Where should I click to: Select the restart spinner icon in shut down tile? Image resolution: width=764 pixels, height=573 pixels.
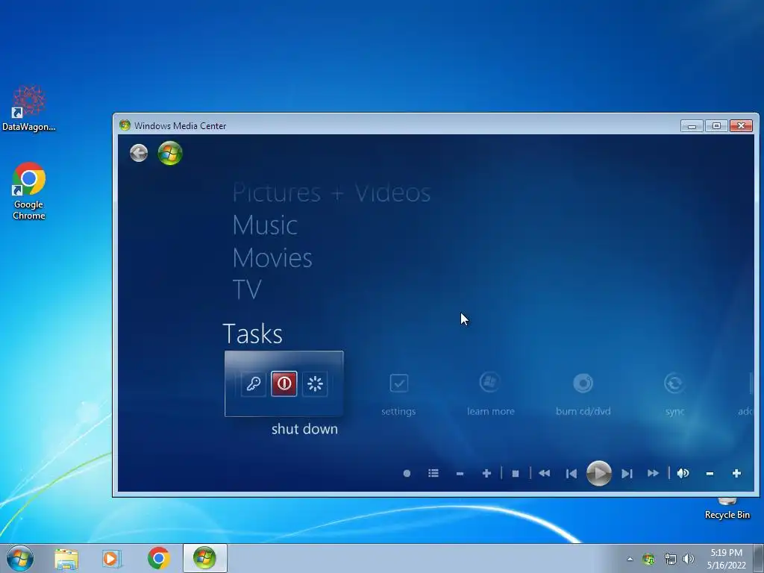(315, 384)
